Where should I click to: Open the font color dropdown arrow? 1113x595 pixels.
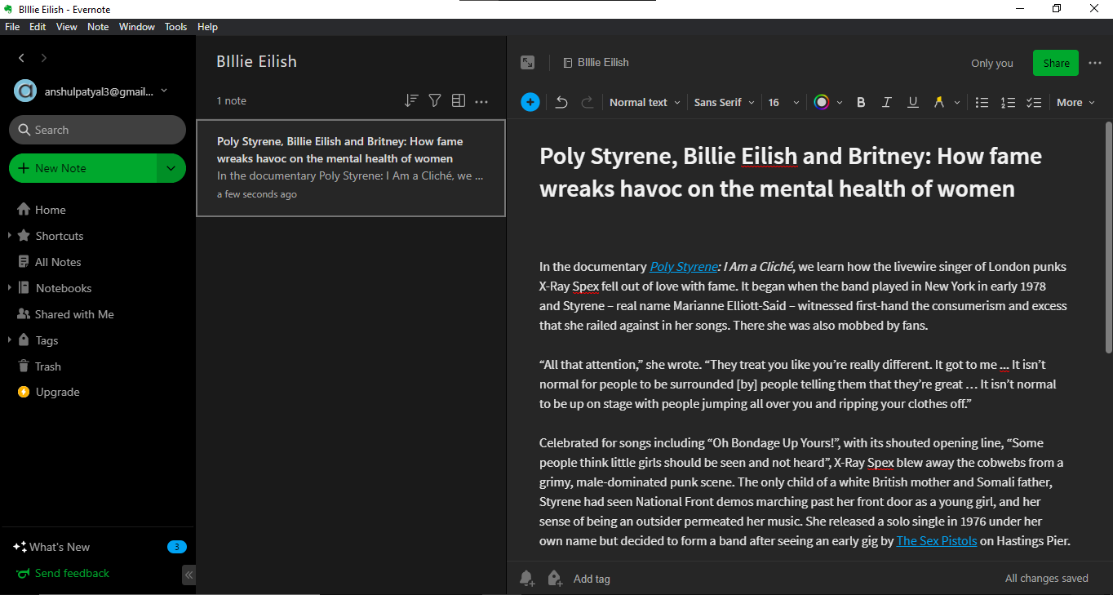(x=840, y=103)
